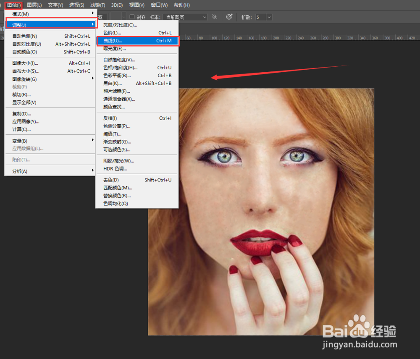
Task: Select 去色(D)
Action: pos(137,180)
